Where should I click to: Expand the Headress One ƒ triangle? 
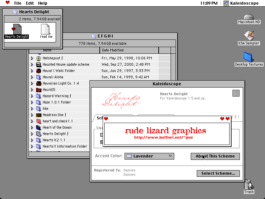[x=32, y=115]
